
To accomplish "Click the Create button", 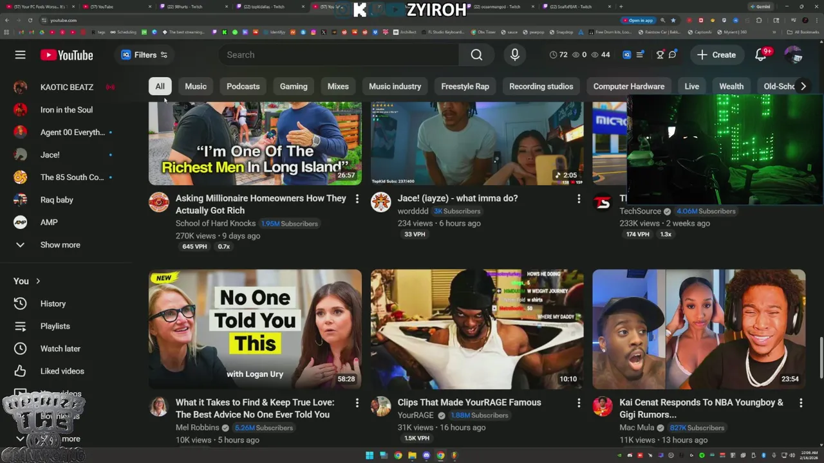I will (x=716, y=55).
